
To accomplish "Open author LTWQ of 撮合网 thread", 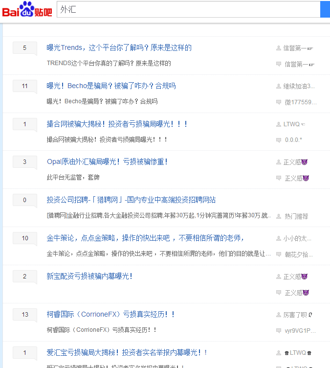I will pyautogui.click(x=294, y=124).
